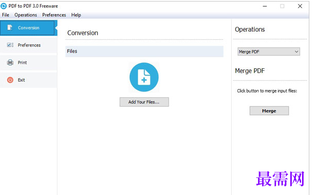The width and height of the screenshot is (314, 195).
Task: Expand the Merge PDF operations dropdown
Action: pyautogui.click(x=269, y=52)
